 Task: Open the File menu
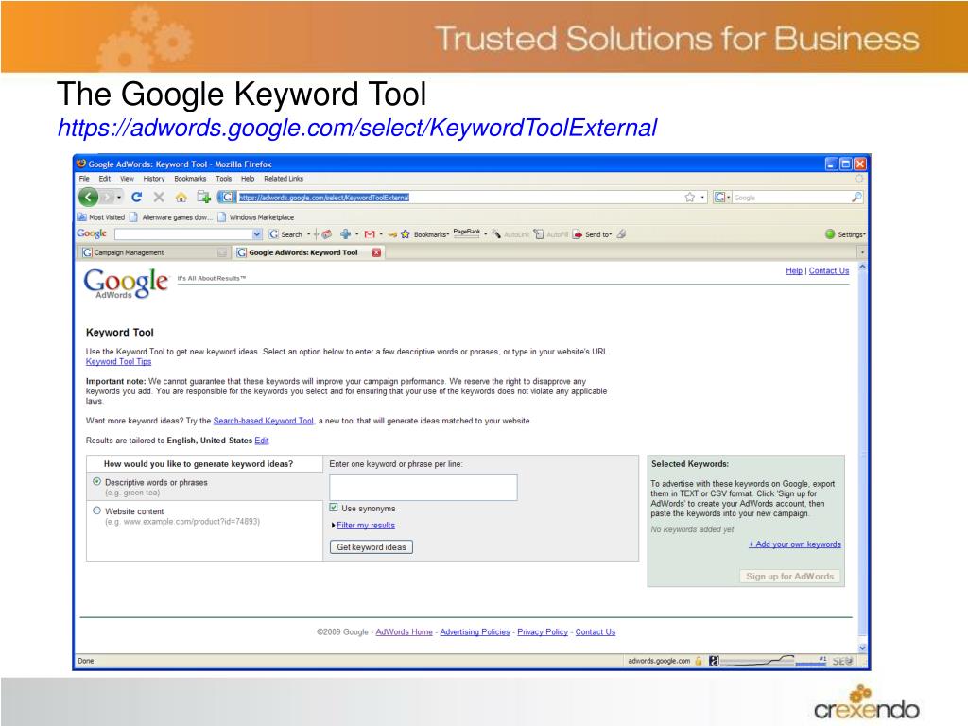(x=84, y=179)
